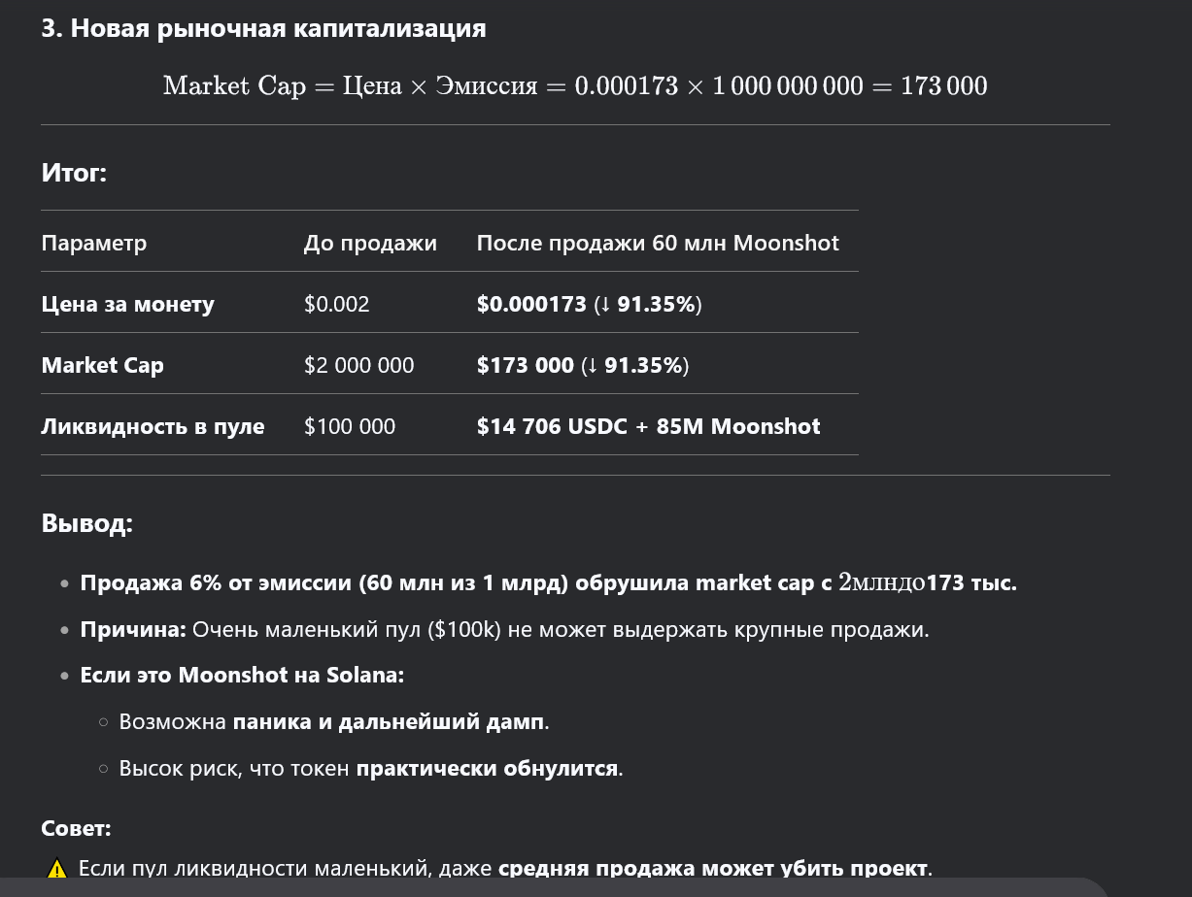Click the Market Cap formula line
Screen dimensions: 1192x897
[574, 85]
